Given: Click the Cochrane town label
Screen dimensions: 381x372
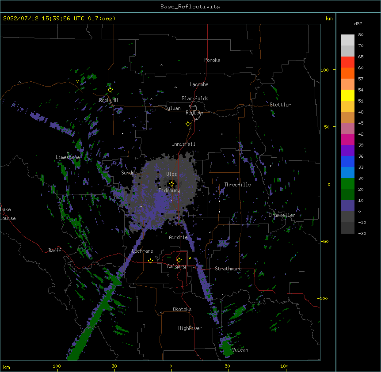Looking at the screenshot, I should tap(142, 251).
